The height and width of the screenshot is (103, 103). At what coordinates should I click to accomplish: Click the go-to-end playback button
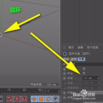(1, 99)
